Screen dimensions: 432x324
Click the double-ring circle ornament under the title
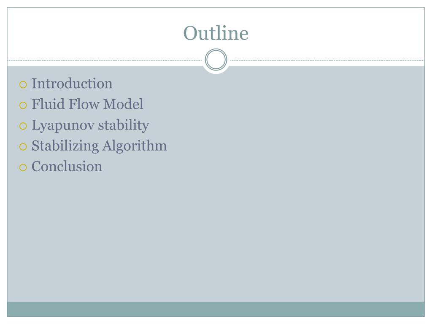click(x=216, y=59)
